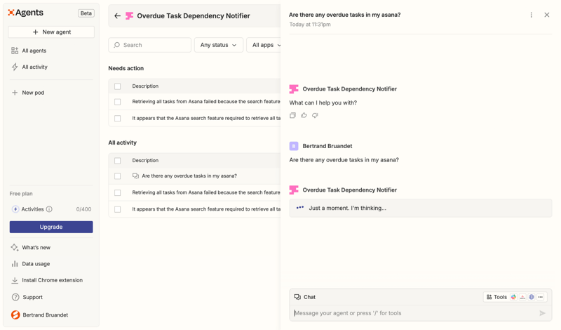Open Data usage

click(x=36, y=264)
